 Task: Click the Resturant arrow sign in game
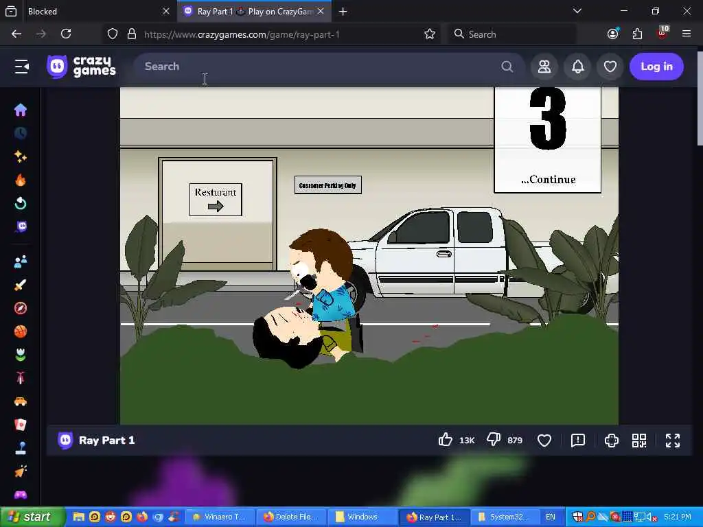click(216, 200)
